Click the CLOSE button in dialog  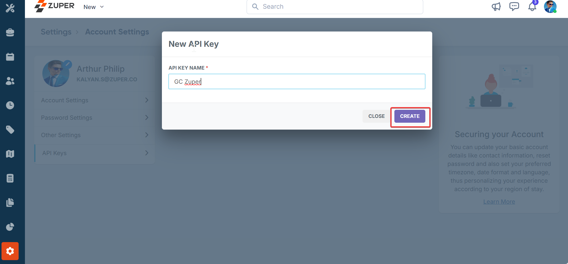click(376, 116)
